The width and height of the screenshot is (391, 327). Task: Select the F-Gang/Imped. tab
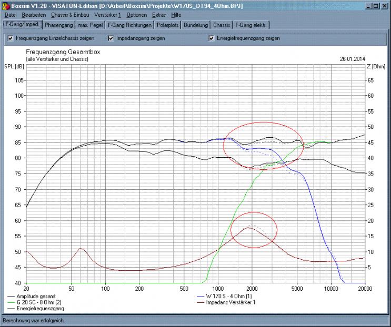tap(22, 24)
